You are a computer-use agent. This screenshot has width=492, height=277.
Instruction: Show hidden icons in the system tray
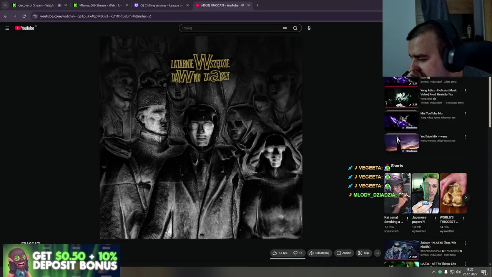coord(434,272)
